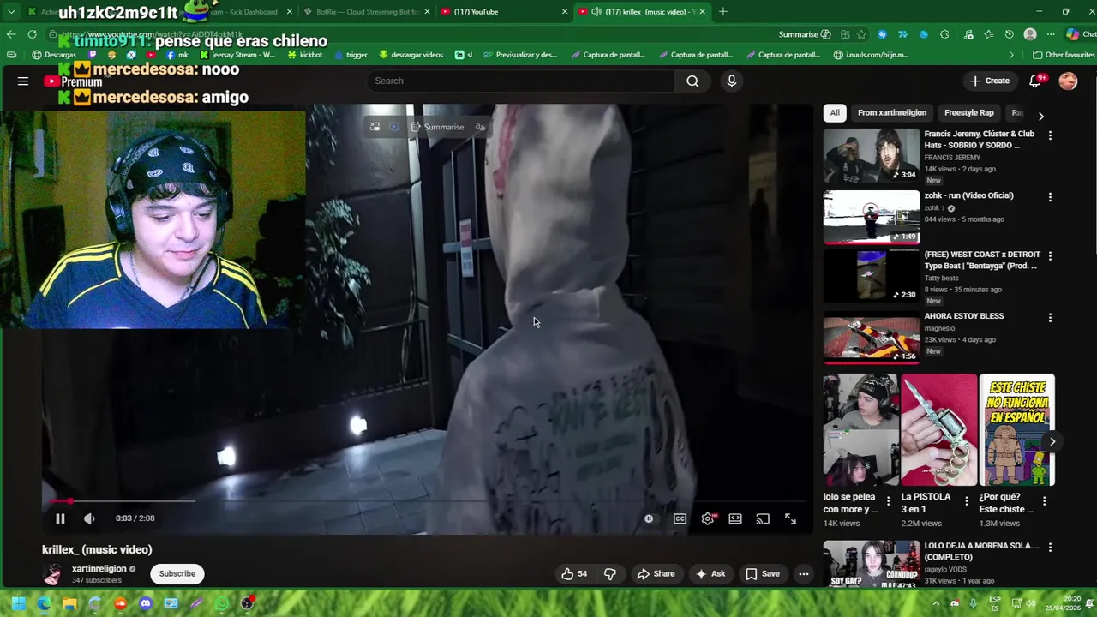Open WhatsApp from the taskbar
Image resolution: width=1097 pixels, height=617 pixels.
(222, 603)
